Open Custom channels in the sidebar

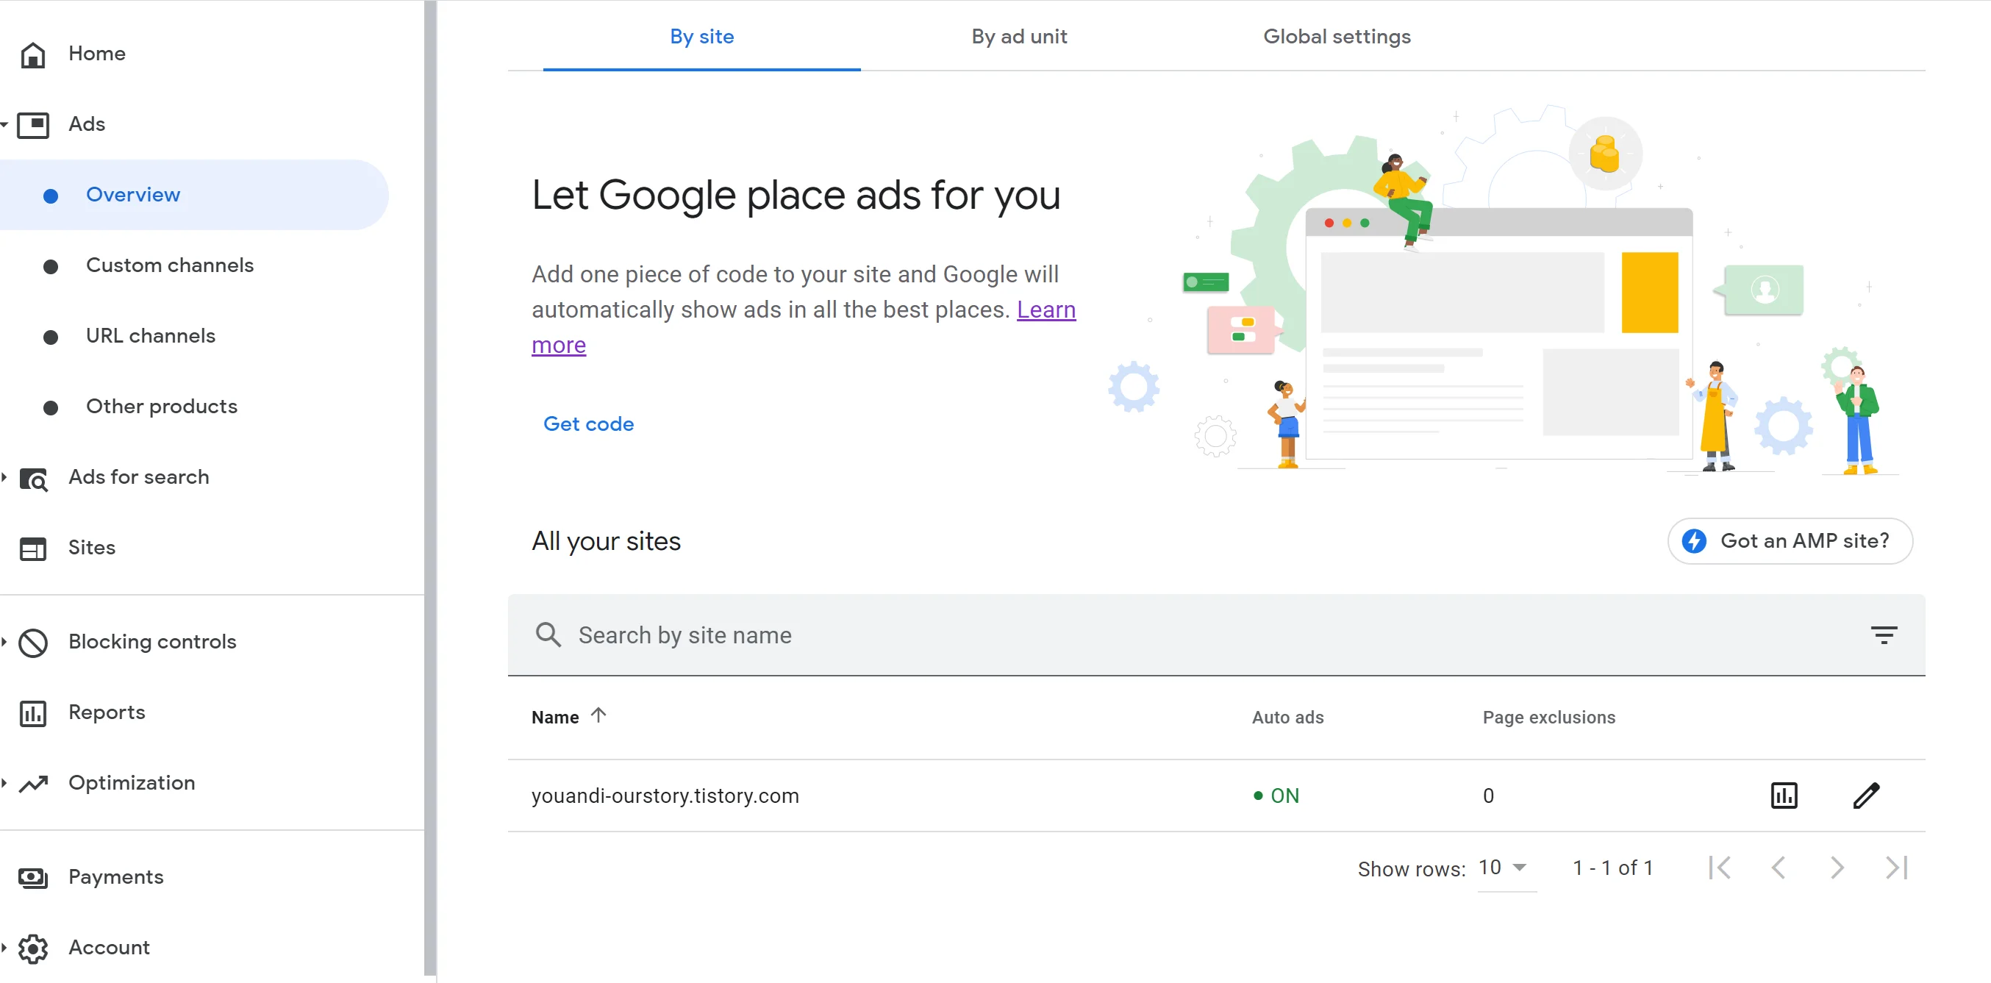pos(169,265)
